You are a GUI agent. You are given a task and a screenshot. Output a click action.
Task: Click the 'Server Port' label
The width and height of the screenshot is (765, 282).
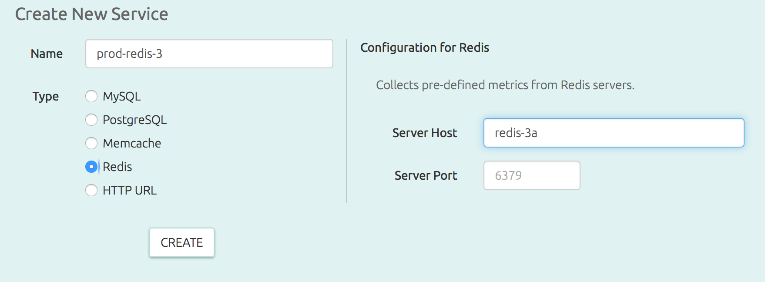click(x=426, y=175)
